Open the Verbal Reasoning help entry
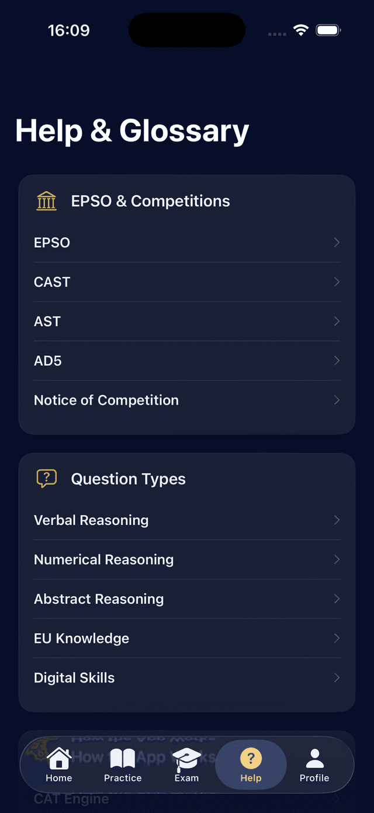 click(x=187, y=520)
